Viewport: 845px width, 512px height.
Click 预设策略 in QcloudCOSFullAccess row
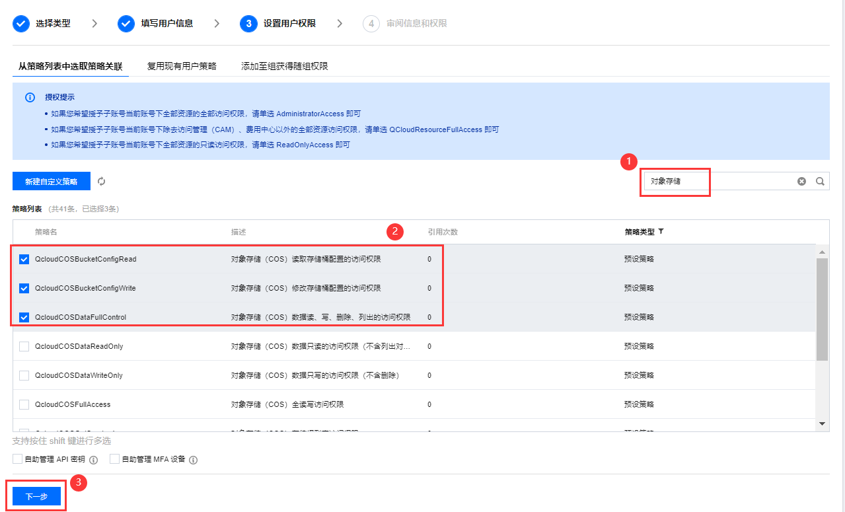[639, 404]
